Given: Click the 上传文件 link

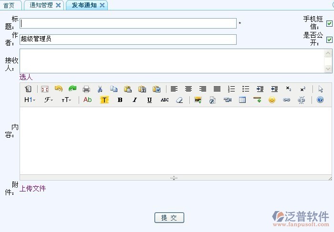Looking at the screenshot, I should [32, 188].
